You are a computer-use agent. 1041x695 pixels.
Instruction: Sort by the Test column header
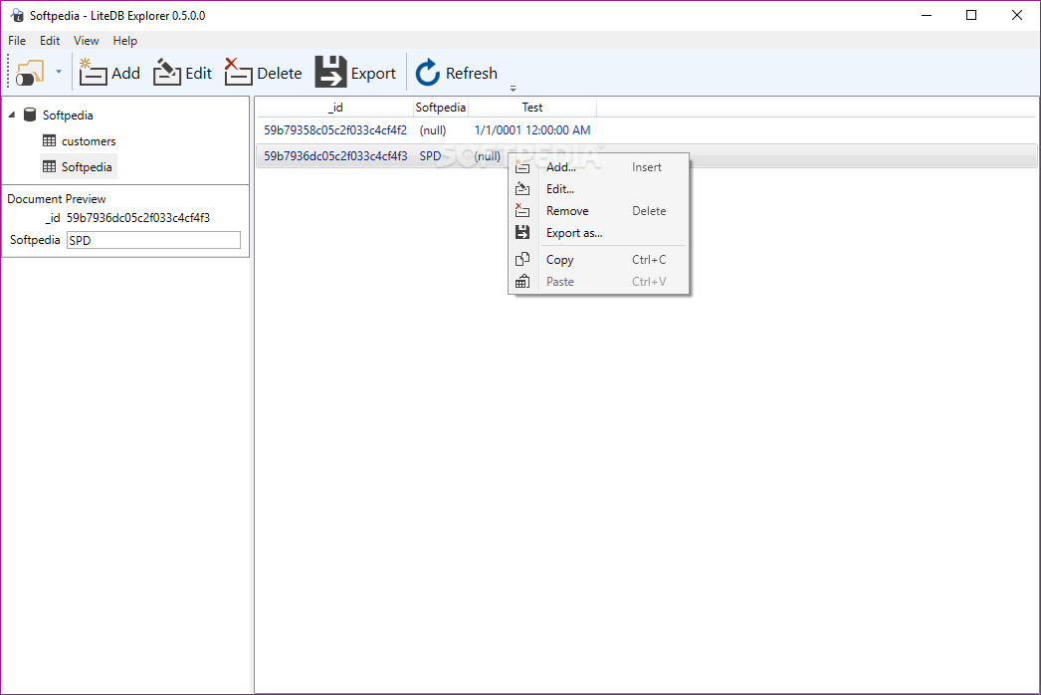[x=531, y=107]
